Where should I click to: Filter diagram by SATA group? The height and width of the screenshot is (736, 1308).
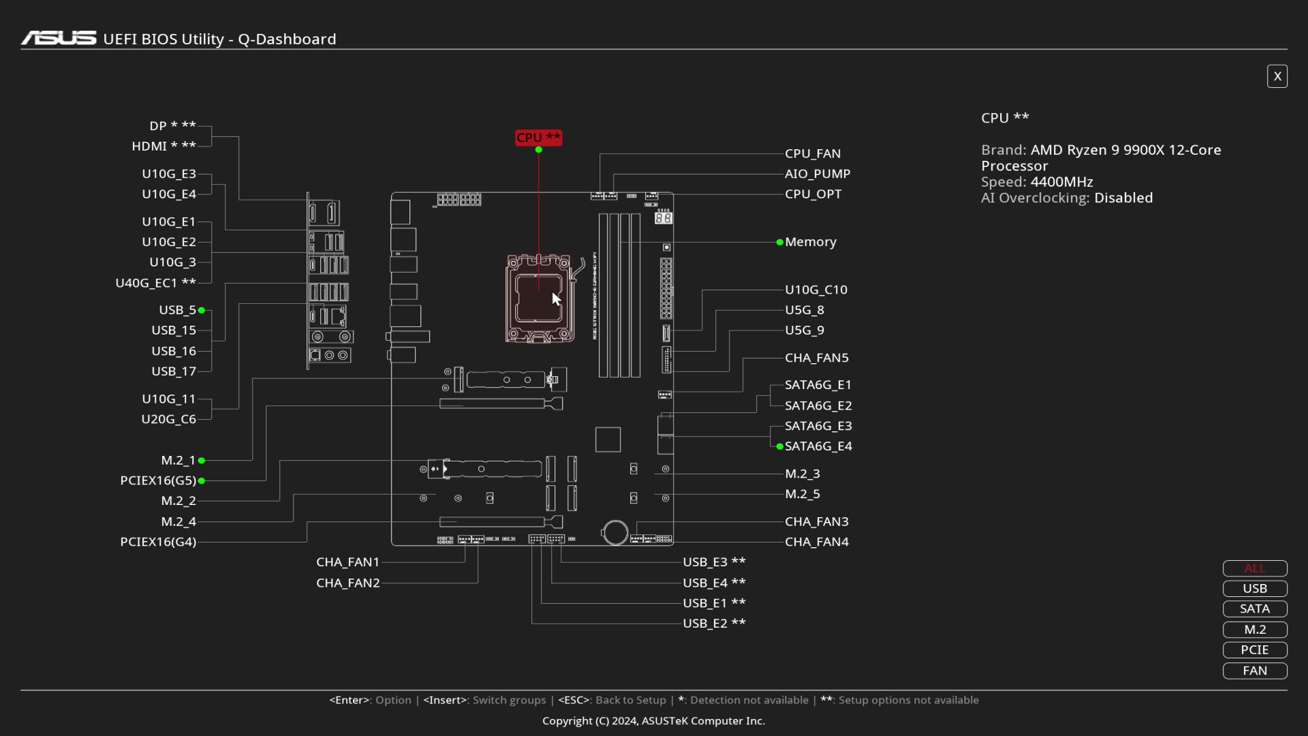point(1254,609)
